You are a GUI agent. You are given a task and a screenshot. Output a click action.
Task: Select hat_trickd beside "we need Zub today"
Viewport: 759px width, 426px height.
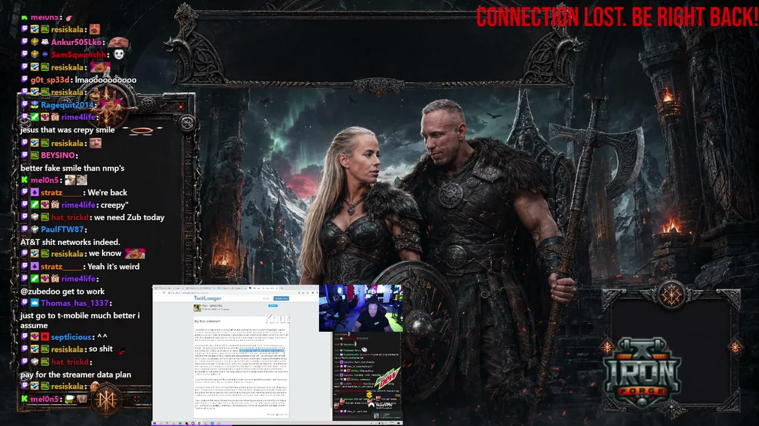point(69,217)
